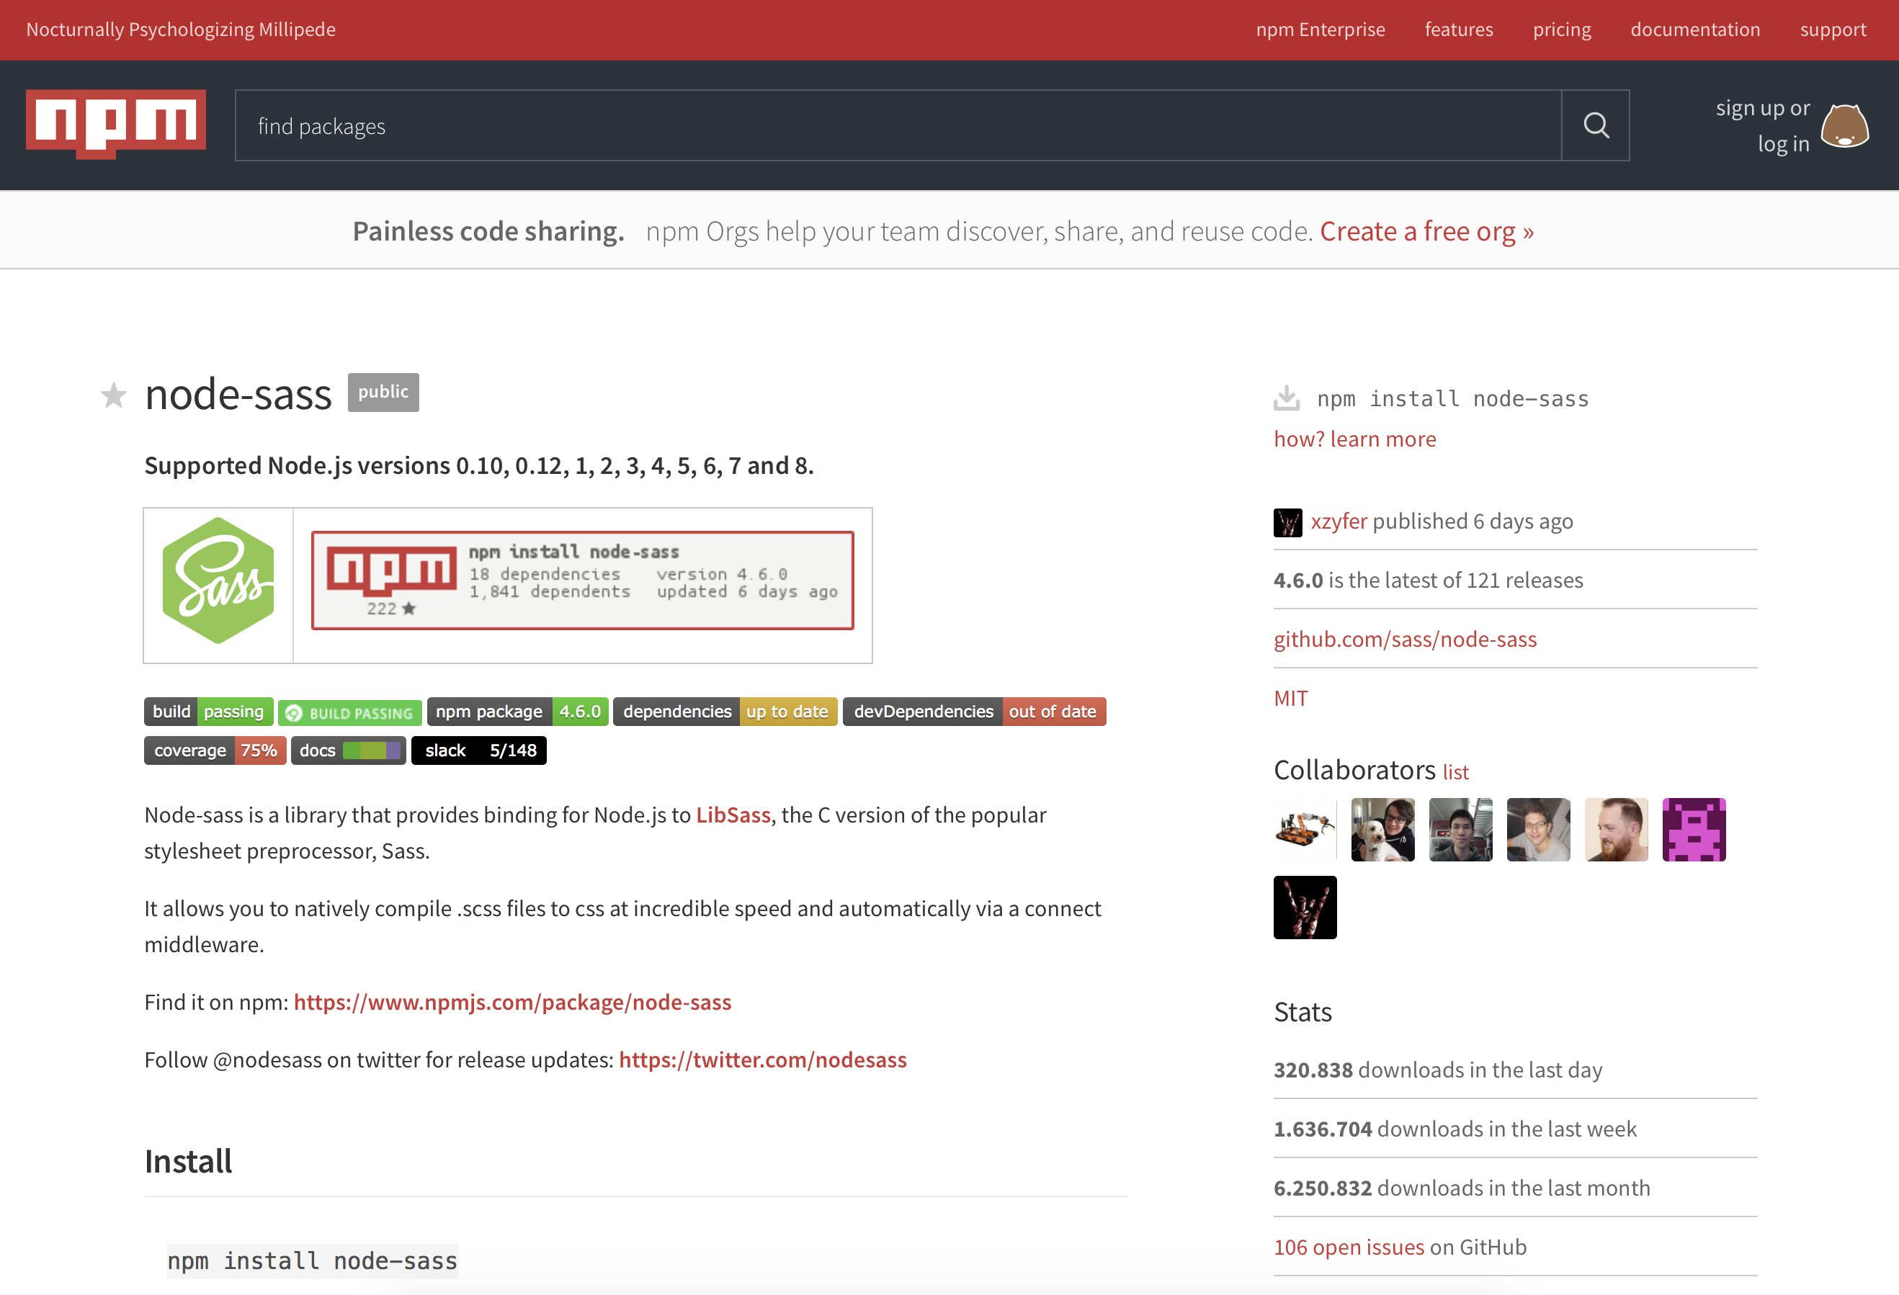Open the collaborator avatar with glasses, third

point(1460,829)
